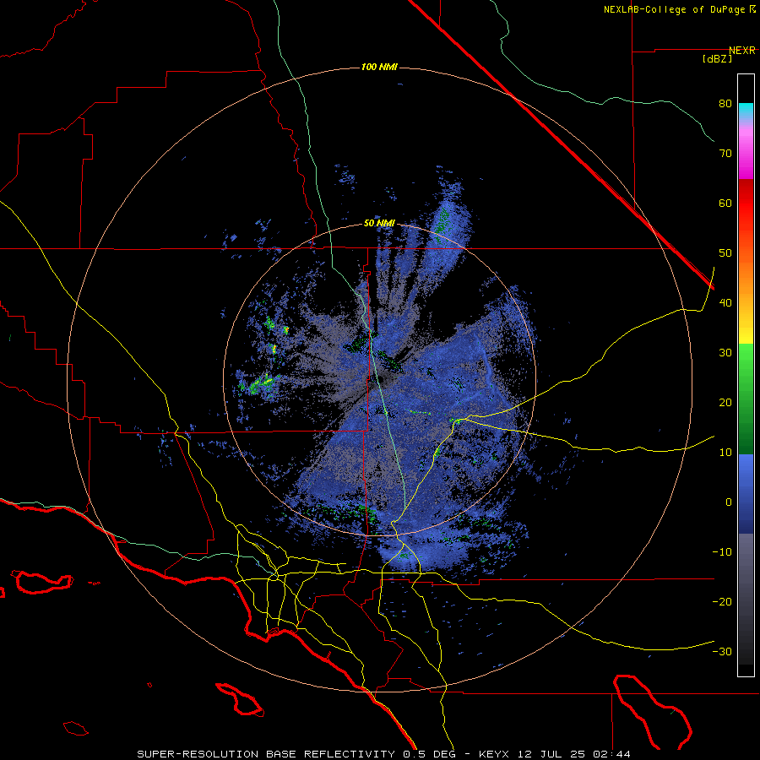Click the 0 value on the dBZ scale
Image resolution: width=760 pixels, height=760 pixels.
[729, 502]
